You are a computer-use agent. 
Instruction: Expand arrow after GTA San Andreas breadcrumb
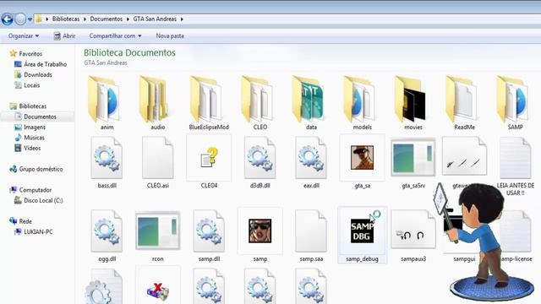pos(182,19)
